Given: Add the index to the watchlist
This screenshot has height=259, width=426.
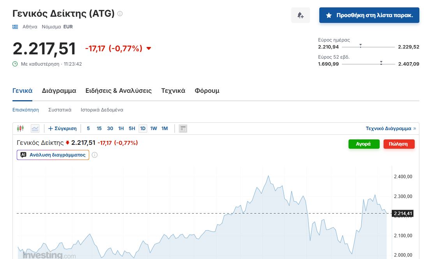Looking at the screenshot, I should click(369, 15).
